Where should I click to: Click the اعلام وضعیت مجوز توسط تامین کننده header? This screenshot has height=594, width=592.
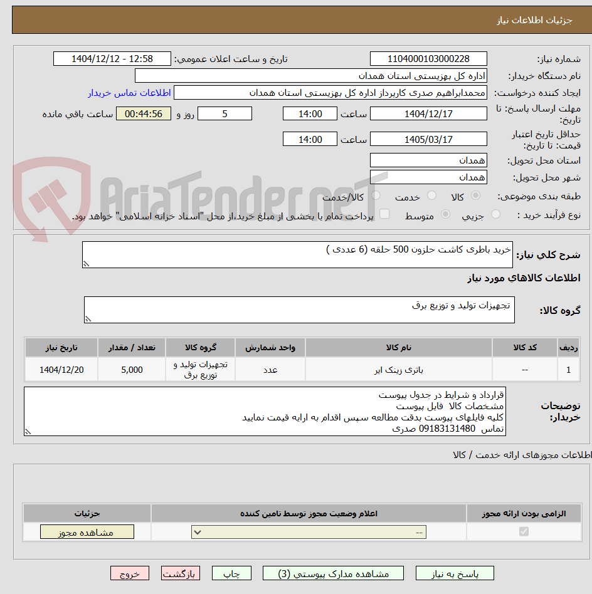(x=309, y=513)
